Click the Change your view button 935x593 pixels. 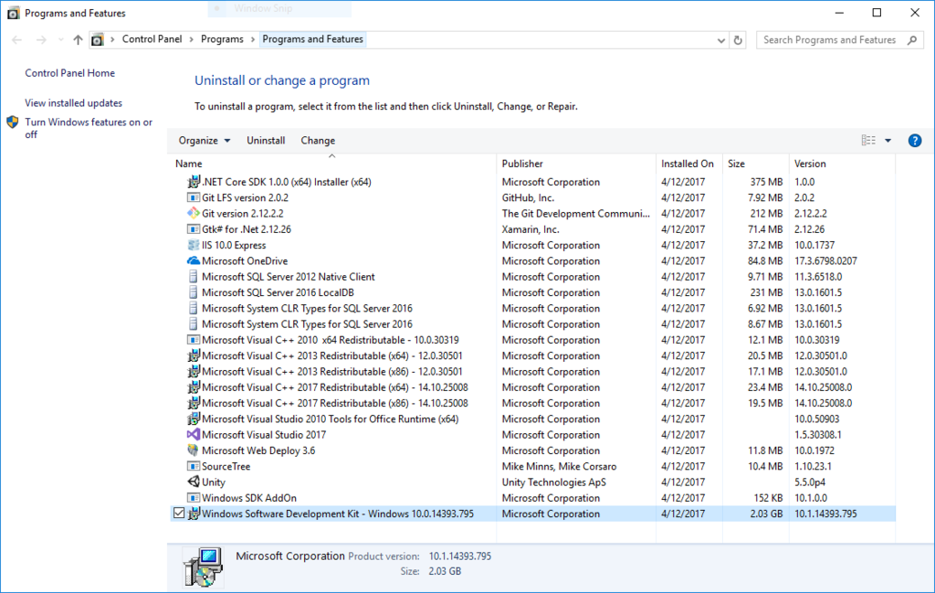pos(868,141)
